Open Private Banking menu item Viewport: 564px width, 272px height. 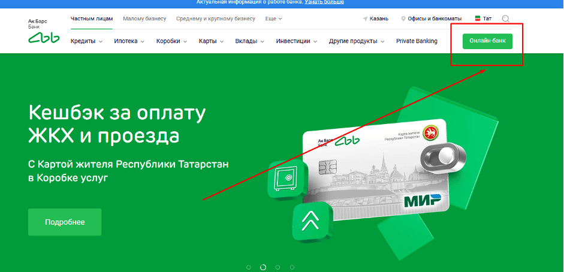click(417, 41)
